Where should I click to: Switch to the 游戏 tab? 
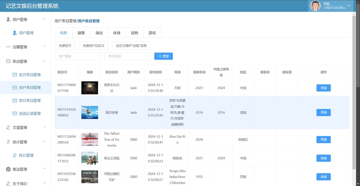[x=152, y=32]
